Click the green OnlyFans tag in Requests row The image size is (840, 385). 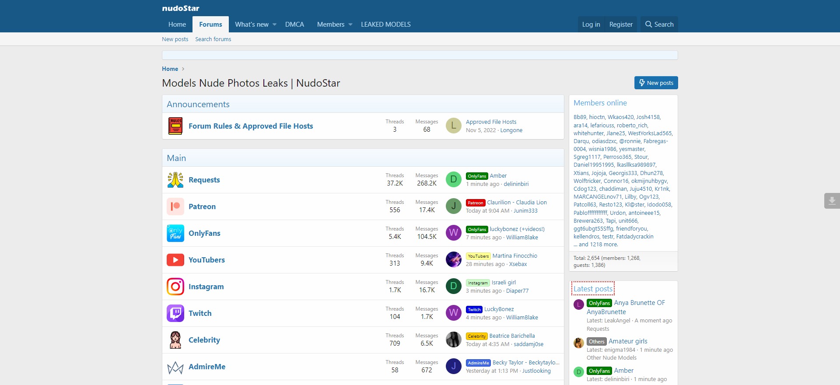click(x=477, y=176)
